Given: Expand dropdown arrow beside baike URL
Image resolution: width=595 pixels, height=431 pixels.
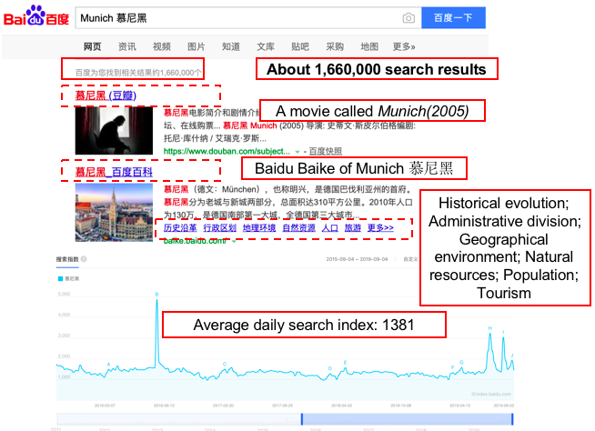Looking at the screenshot, I should (x=234, y=241).
